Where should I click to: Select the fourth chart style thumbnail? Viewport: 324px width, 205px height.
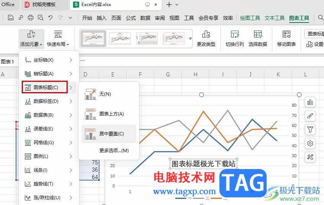[x=174, y=38]
